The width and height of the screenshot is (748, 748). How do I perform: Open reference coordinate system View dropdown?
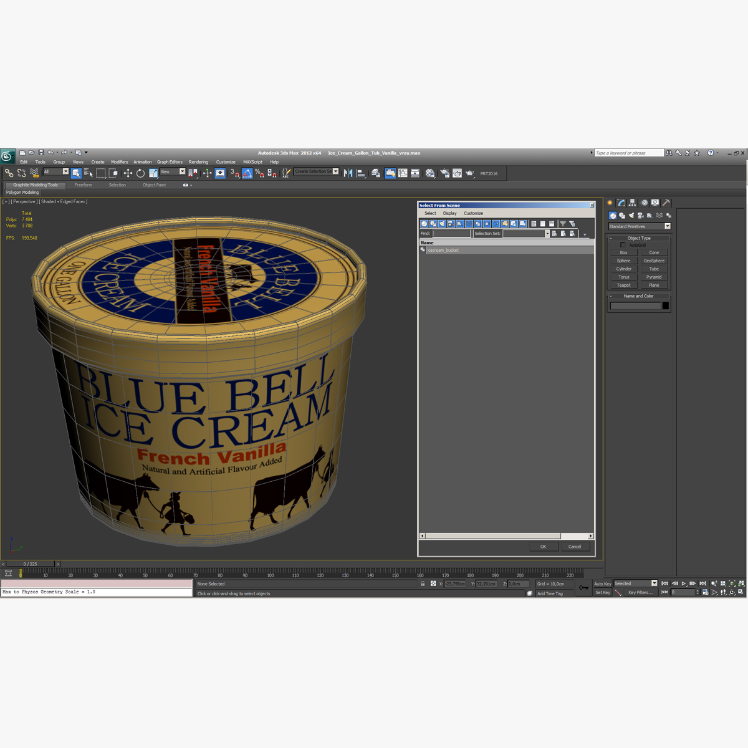(x=173, y=171)
